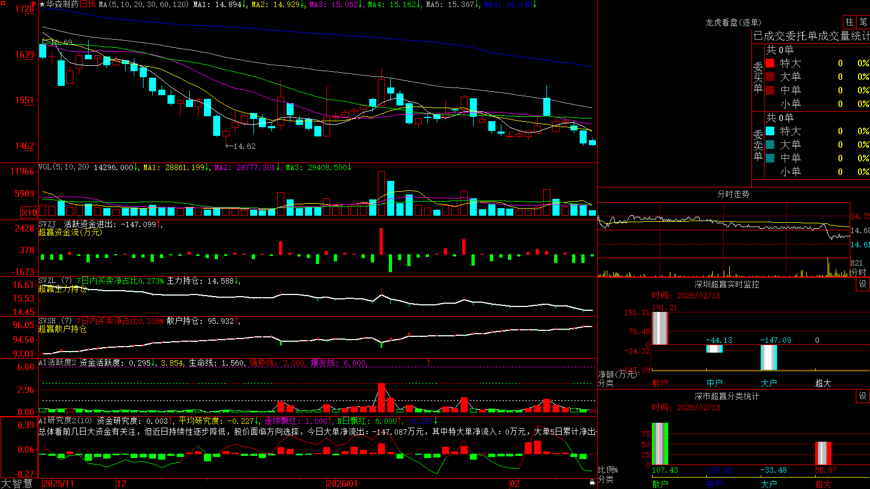Click the 大智慧 logo text
Image resolution: width=870 pixels, height=489 pixels.
tap(17, 484)
